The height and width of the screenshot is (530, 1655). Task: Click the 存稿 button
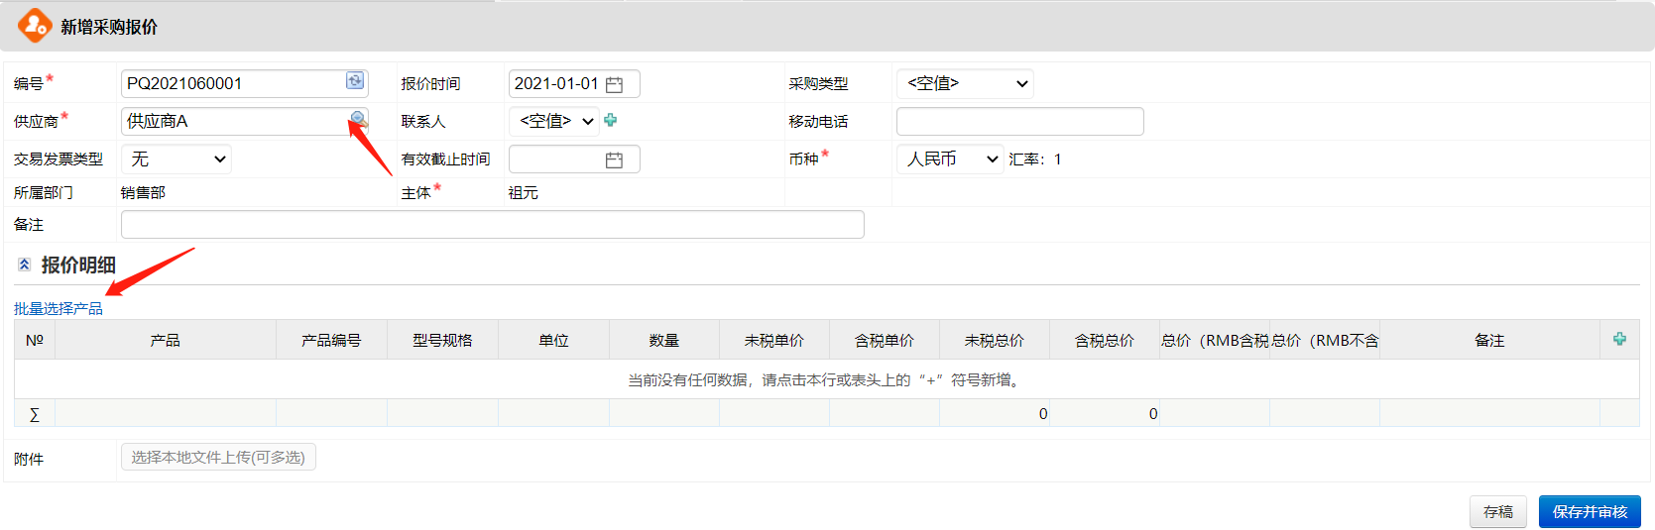pyautogui.click(x=1497, y=511)
